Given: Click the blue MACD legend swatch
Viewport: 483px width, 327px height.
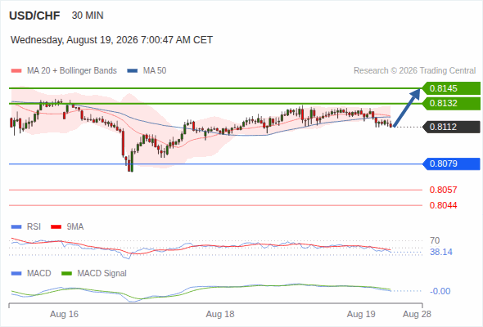Looking at the screenshot, I should tap(16, 274).
